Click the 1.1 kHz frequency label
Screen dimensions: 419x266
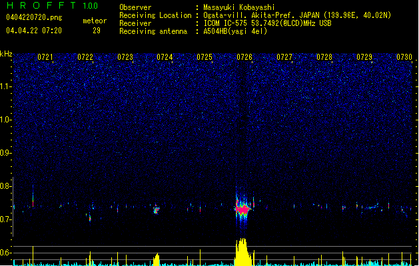point(6,86)
